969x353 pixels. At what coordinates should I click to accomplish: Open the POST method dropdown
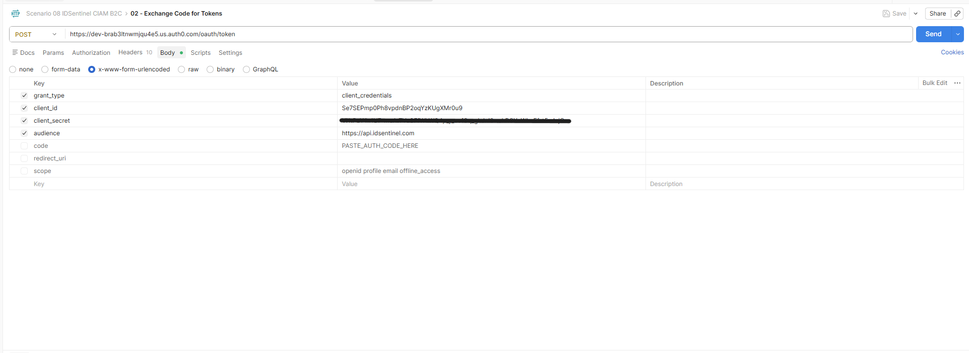[37, 34]
